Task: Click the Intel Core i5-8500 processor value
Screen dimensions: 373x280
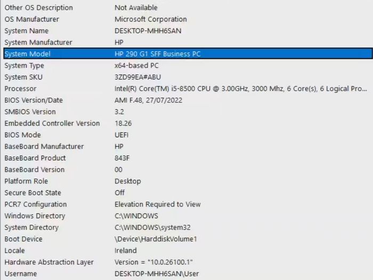Action: 241,89
